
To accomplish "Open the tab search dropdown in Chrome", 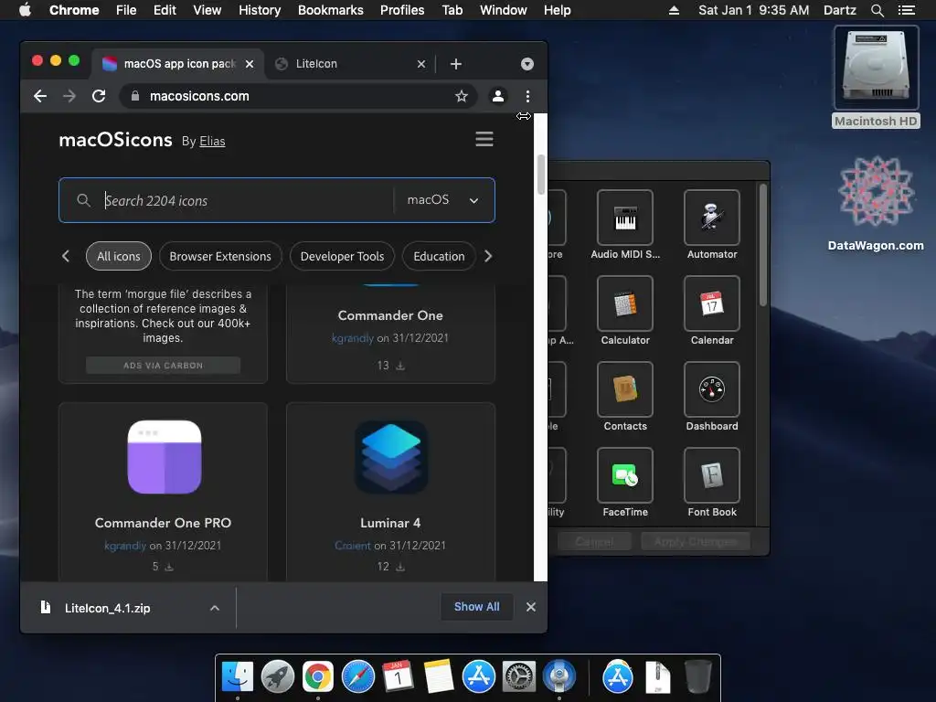I will pos(527,64).
